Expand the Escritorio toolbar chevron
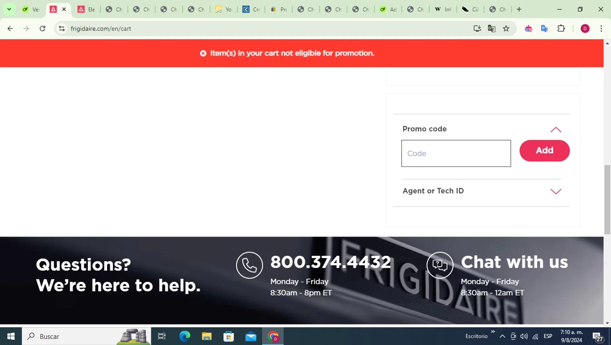Screen dimensions: 611x345 coord(493,332)
